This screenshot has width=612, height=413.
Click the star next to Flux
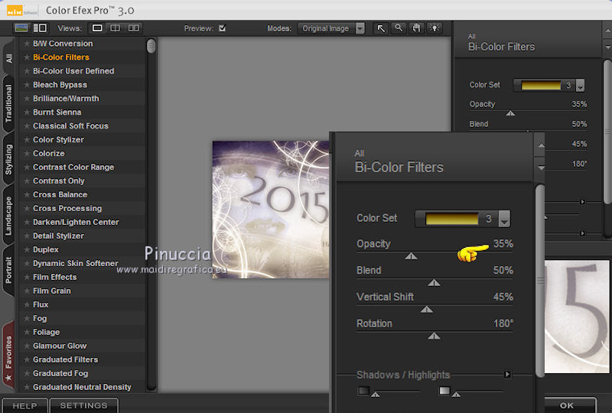click(27, 304)
